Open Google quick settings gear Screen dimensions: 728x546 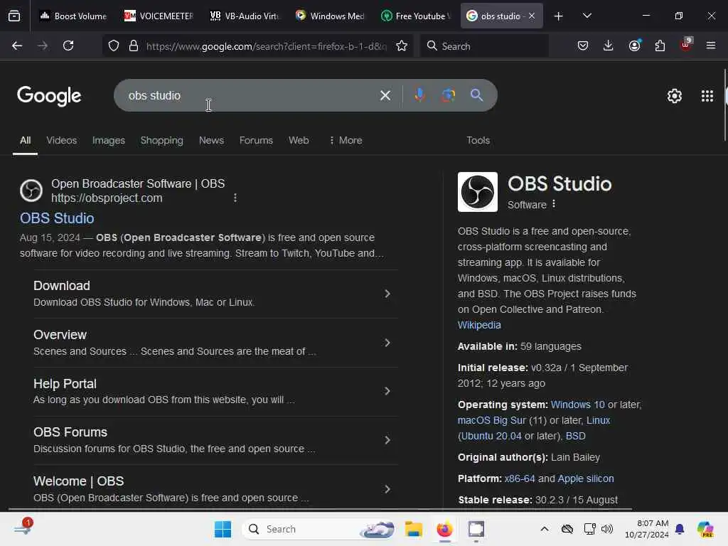click(x=674, y=96)
